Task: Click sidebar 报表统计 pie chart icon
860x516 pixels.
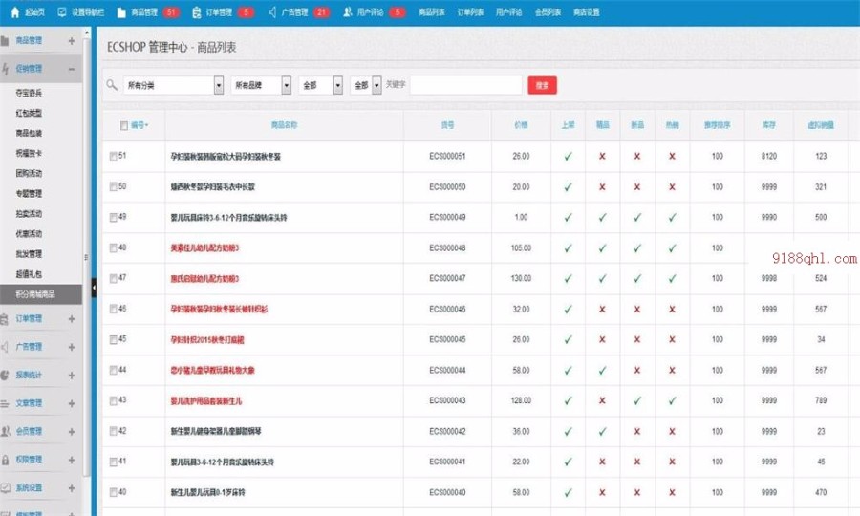Action: 5,376
